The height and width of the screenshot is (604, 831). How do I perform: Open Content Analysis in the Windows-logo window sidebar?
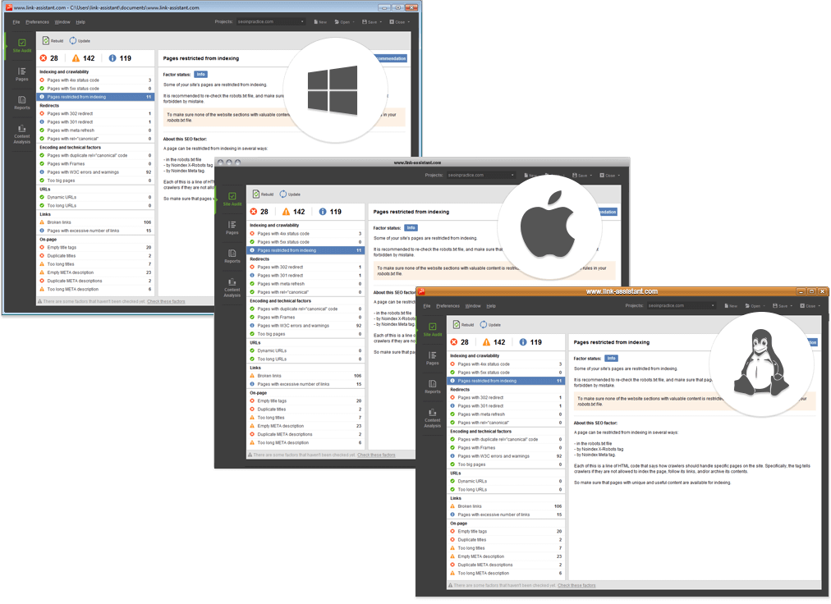pyautogui.click(x=21, y=134)
